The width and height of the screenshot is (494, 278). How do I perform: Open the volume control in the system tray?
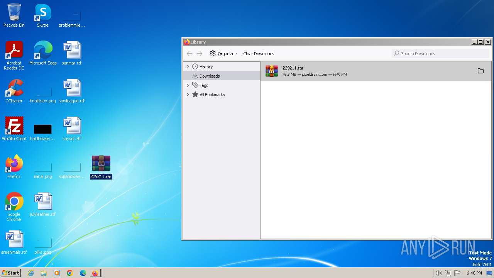(x=438, y=273)
